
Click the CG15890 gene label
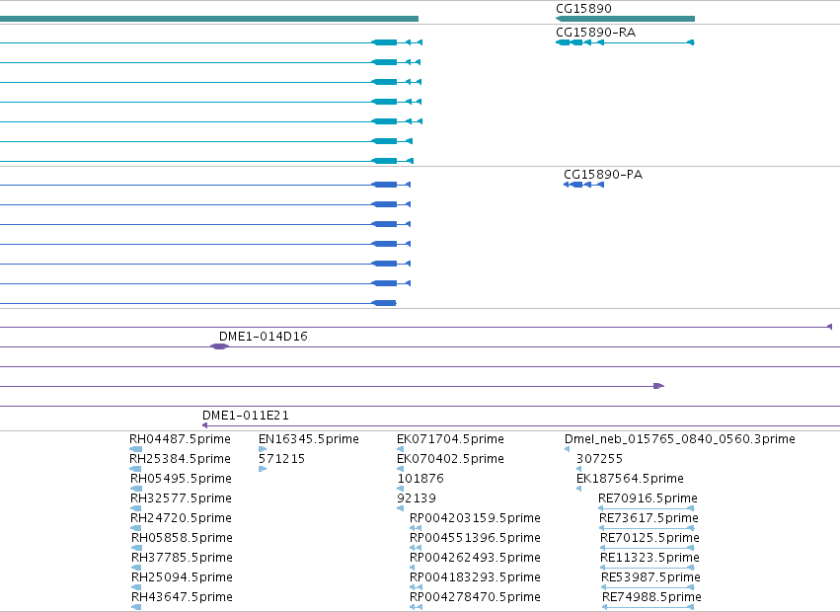583,9
